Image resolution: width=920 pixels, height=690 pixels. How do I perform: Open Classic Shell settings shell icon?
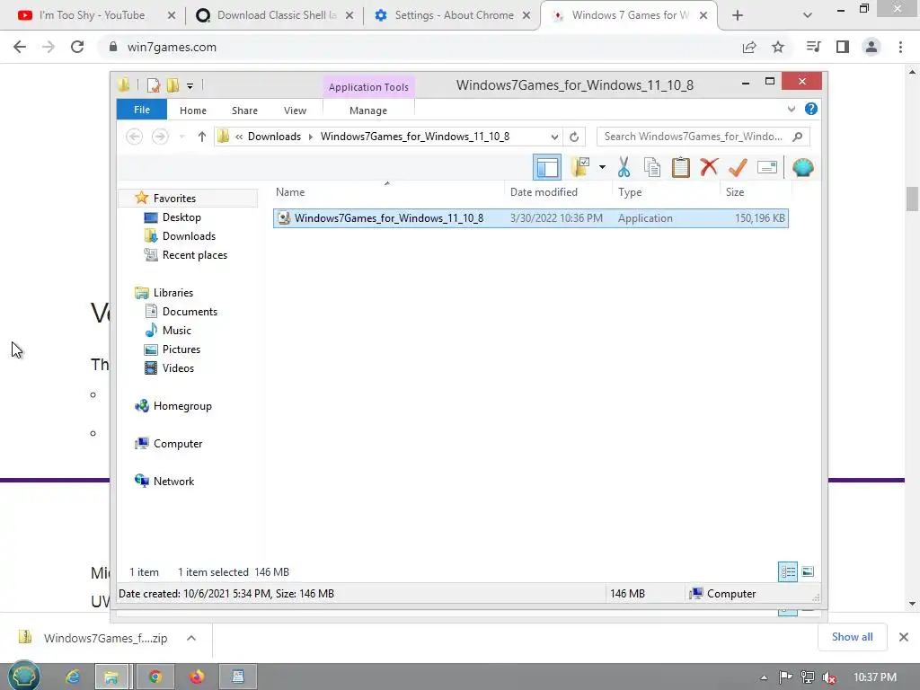coord(802,168)
